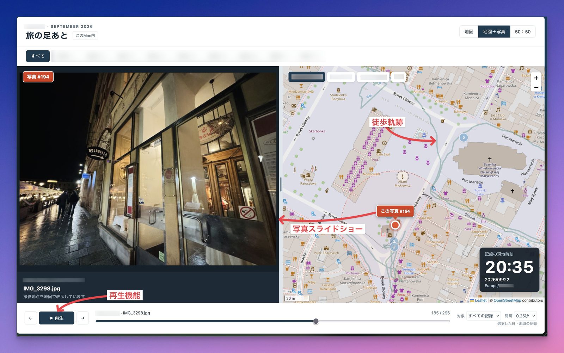Open the cluster marker 2 left of Bazylika Mariacka
The width and height of the screenshot is (564, 353).
tap(464, 138)
